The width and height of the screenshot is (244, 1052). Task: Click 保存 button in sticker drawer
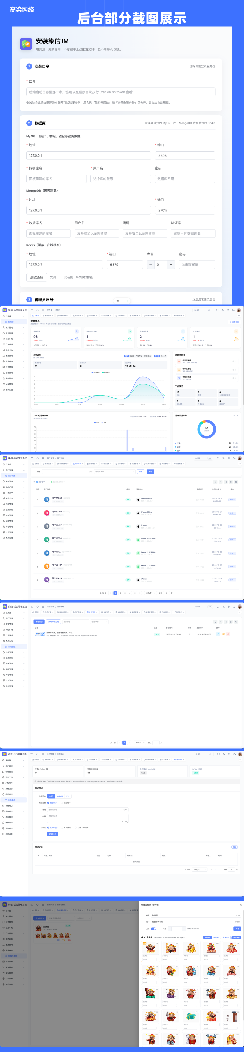point(237,929)
